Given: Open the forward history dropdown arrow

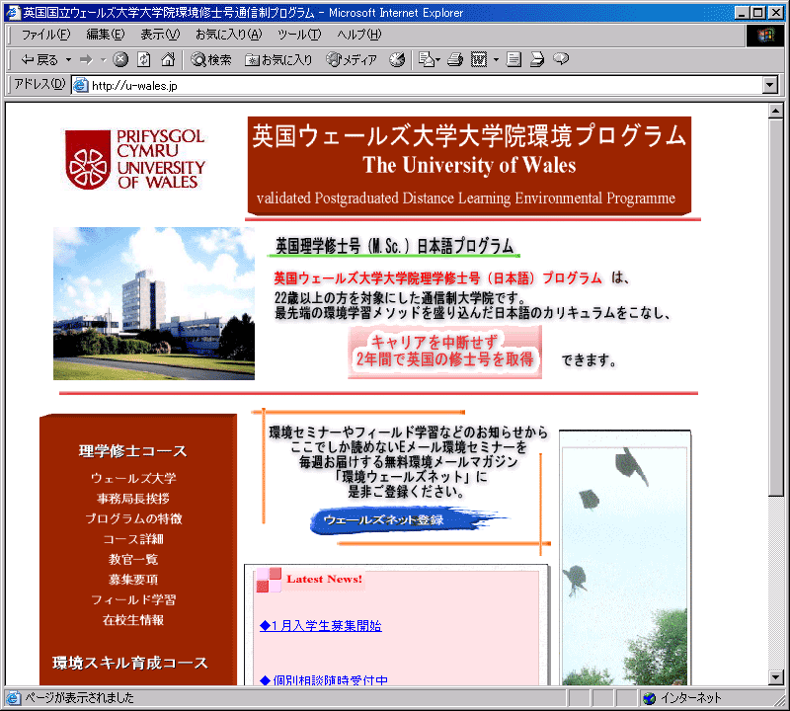Looking at the screenshot, I should click(104, 60).
